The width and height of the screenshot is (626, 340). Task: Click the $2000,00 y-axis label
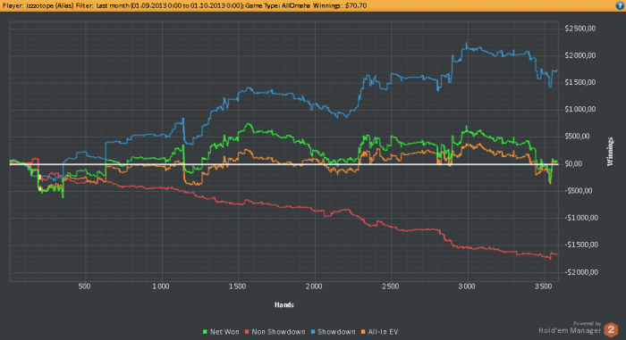(580, 55)
